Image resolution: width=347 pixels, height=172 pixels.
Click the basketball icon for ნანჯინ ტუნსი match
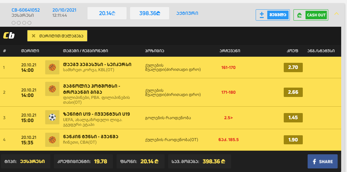pos(52,140)
